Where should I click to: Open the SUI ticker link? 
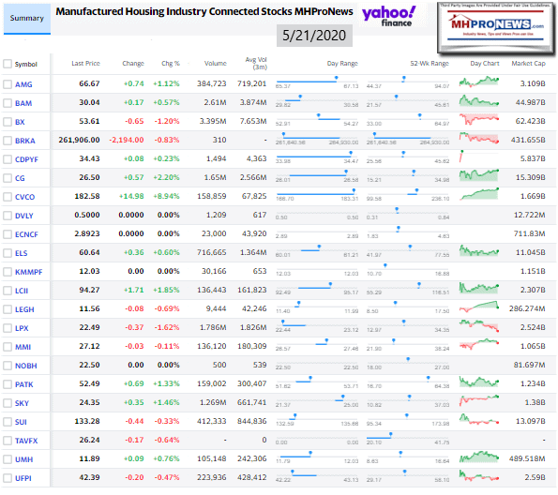(x=21, y=422)
